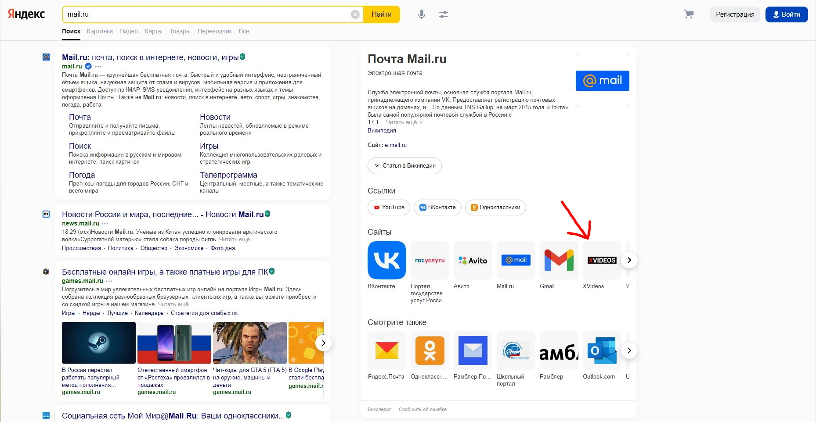This screenshot has width=816, height=422.
Task: Switch to the Карты tab
Action: pyautogui.click(x=153, y=31)
